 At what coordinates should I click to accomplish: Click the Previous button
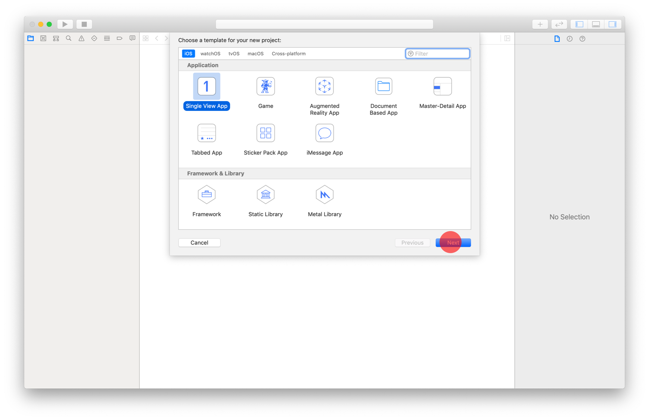click(412, 243)
